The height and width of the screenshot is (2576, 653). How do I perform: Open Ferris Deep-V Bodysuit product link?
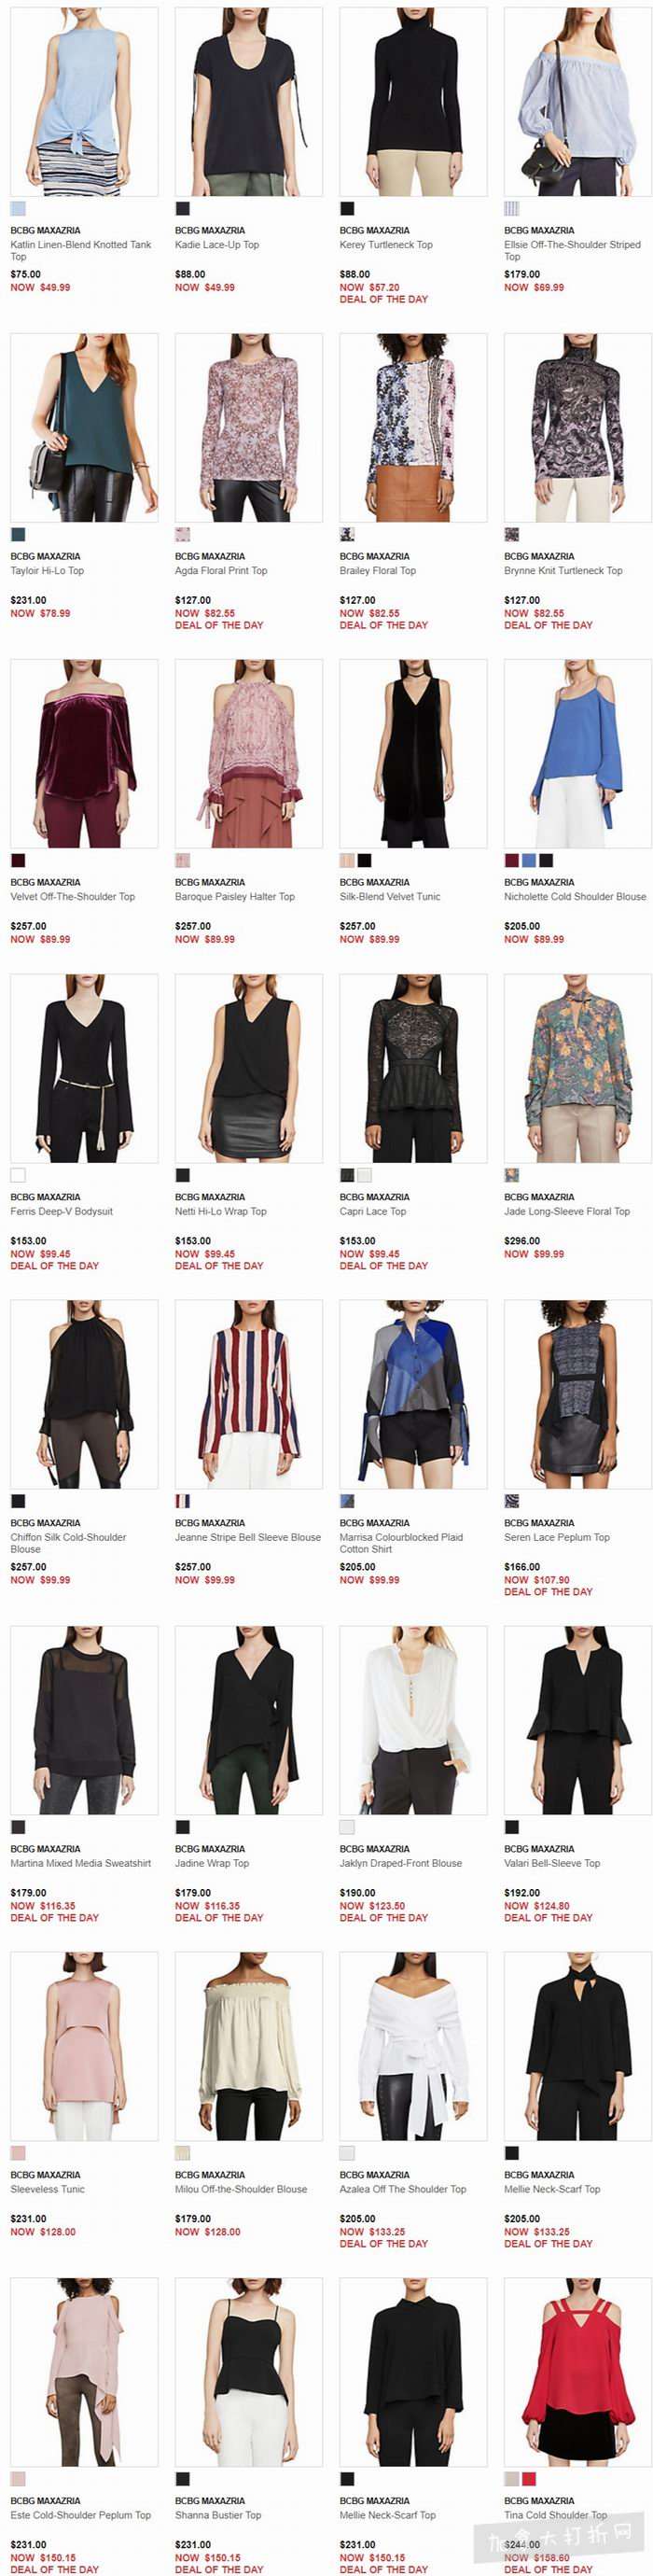pos(62,1212)
